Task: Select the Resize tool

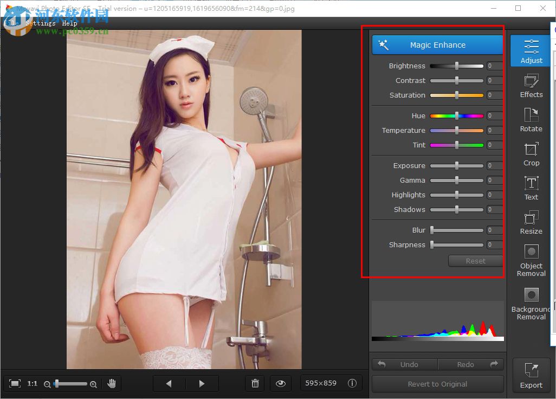Action: click(531, 223)
